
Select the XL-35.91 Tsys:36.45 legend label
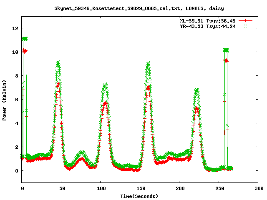(208, 21)
